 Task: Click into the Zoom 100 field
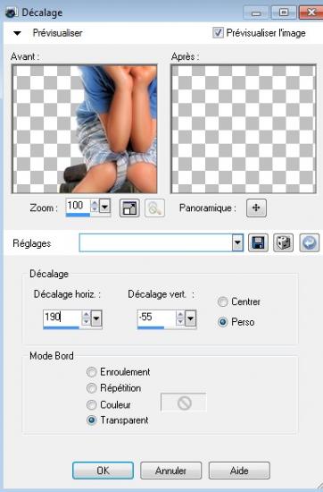point(78,206)
